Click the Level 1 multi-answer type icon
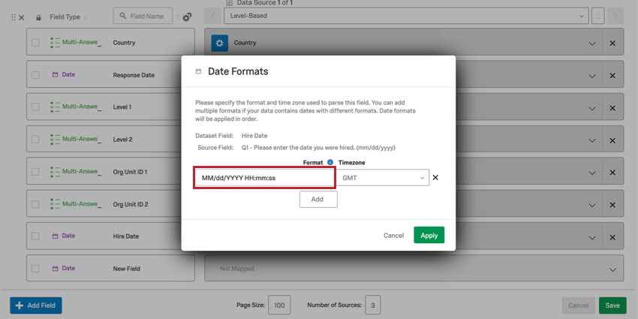 tap(56, 107)
